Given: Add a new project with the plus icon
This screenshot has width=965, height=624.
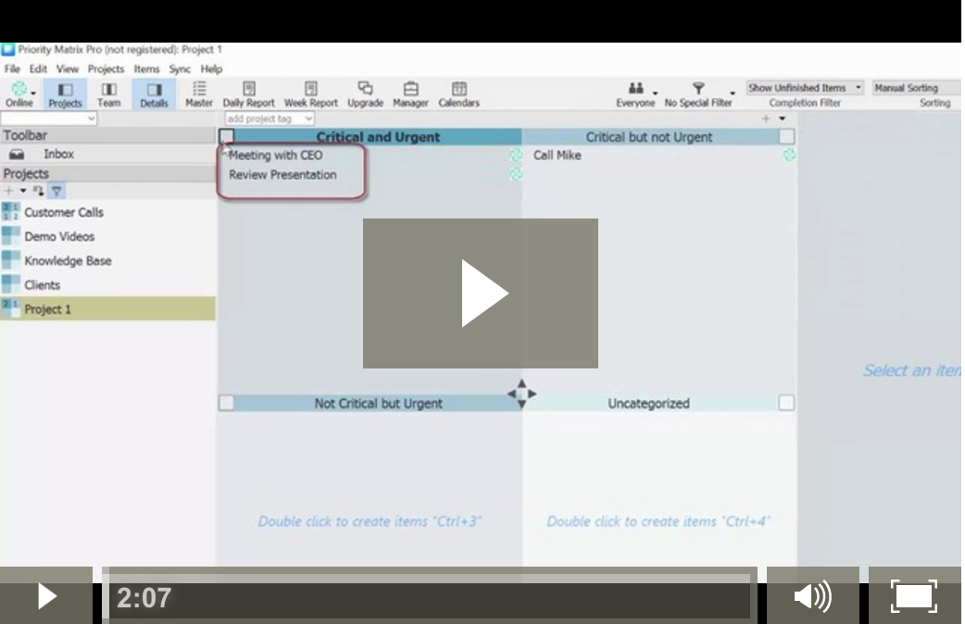Looking at the screenshot, I should click(7, 191).
